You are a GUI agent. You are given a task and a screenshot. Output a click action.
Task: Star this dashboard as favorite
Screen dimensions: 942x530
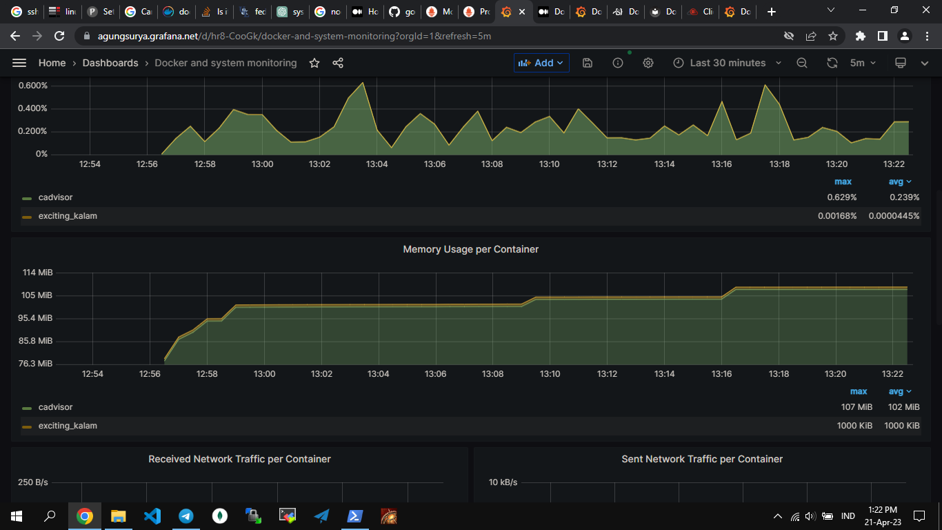pyautogui.click(x=314, y=63)
